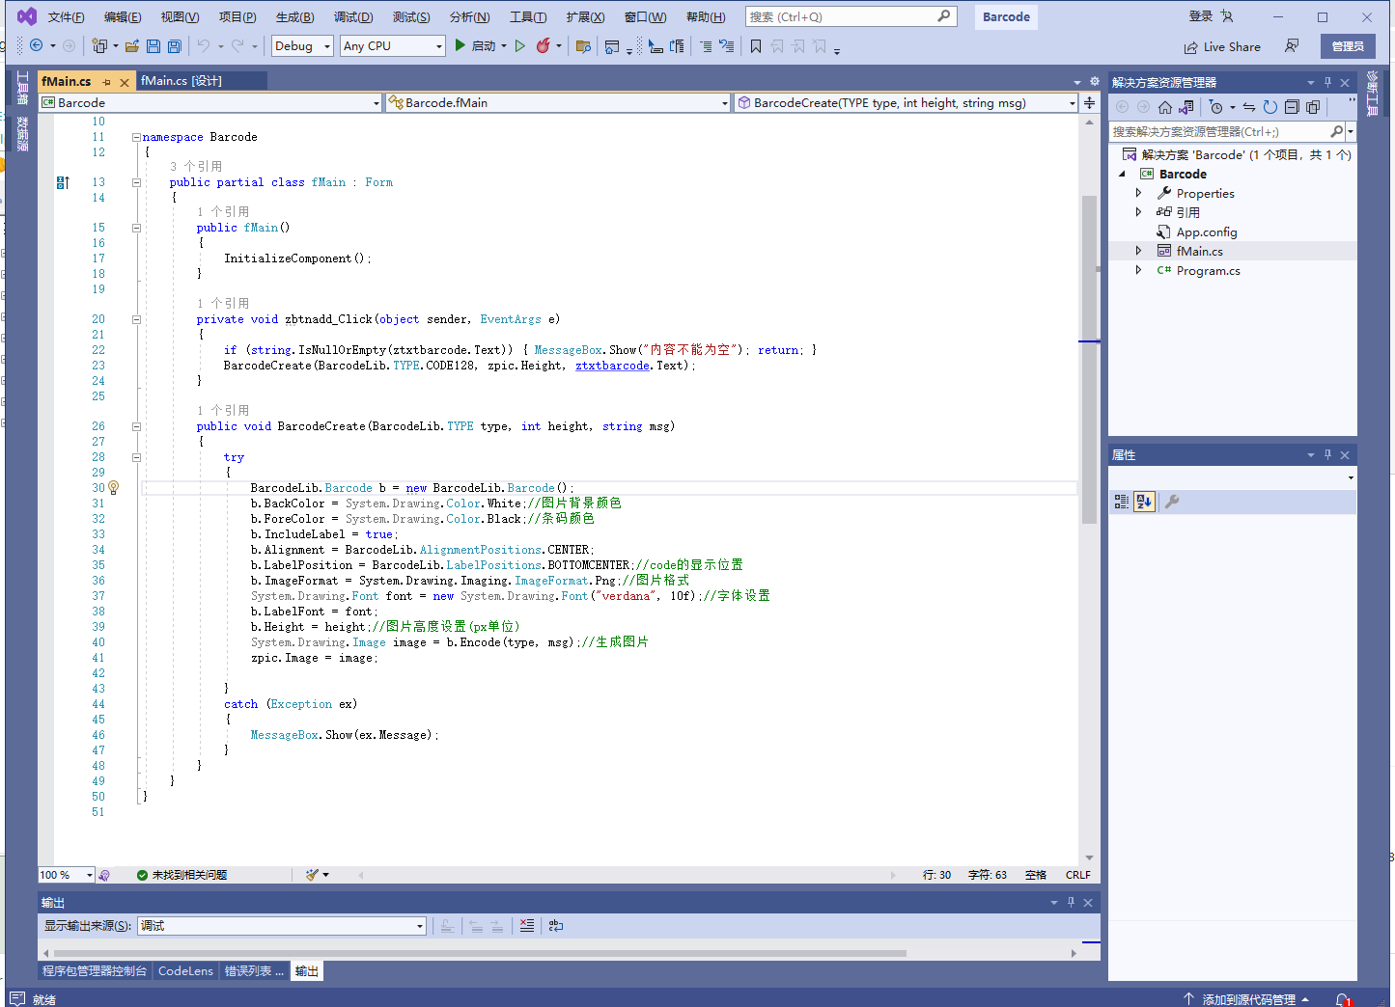Click the lightbulb quick actions icon
Screen dimensions: 1395x1007
tap(114, 488)
